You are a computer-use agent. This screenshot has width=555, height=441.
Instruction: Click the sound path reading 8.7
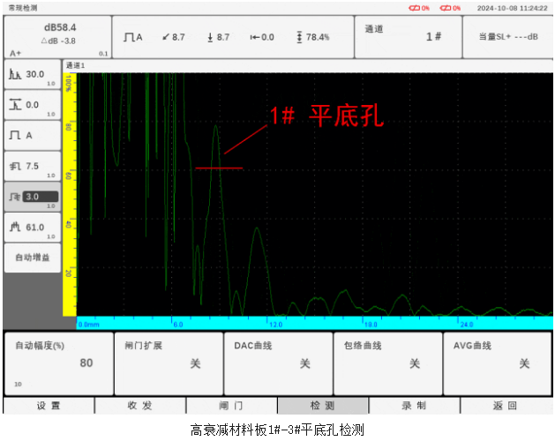[173, 37]
